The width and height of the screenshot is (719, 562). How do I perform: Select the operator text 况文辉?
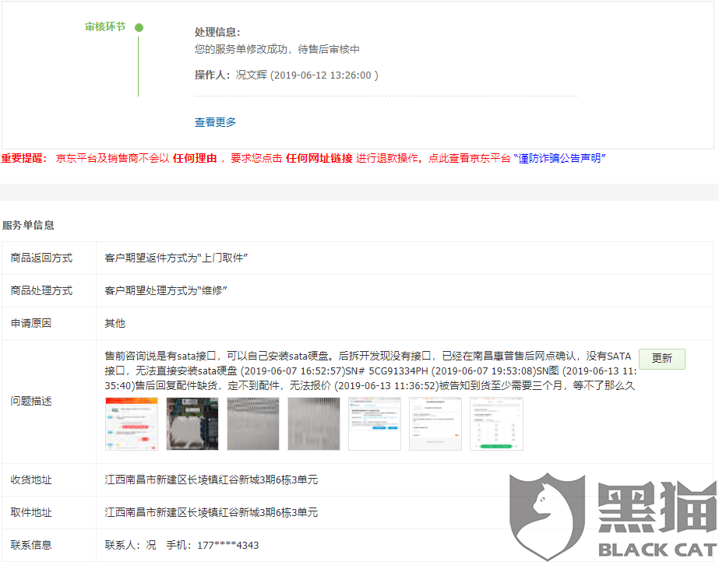(252, 76)
